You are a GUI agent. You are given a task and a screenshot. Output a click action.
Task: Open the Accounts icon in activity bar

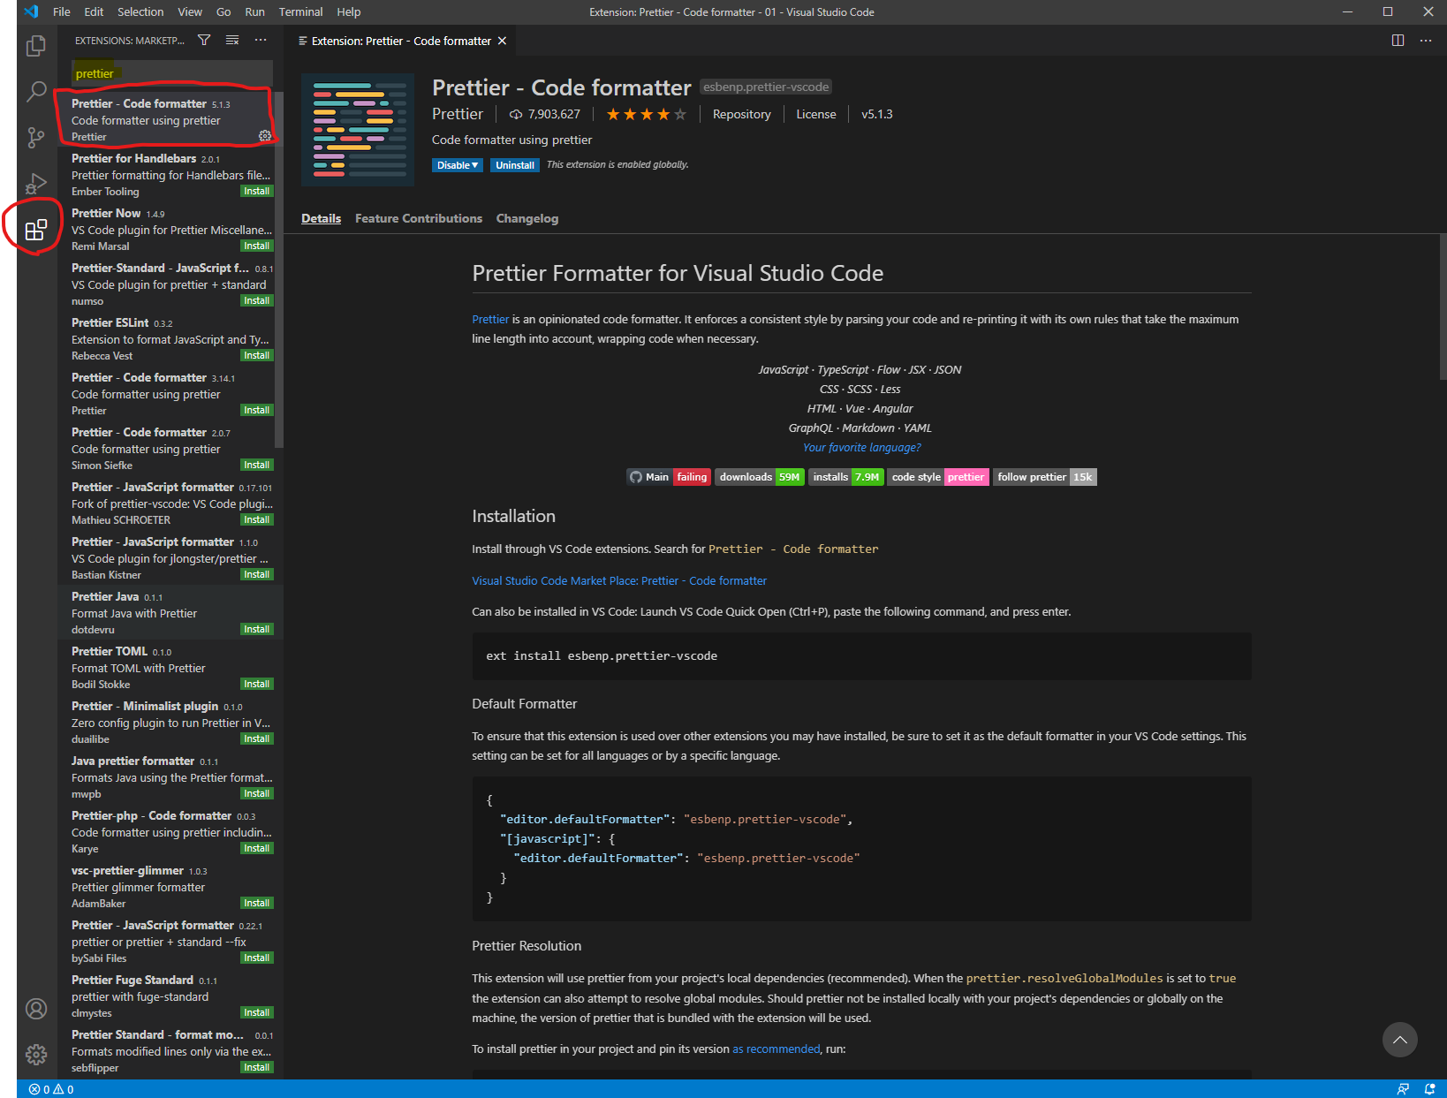(36, 1009)
